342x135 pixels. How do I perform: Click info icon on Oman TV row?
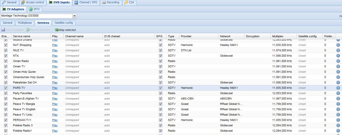tap(338, 66)
